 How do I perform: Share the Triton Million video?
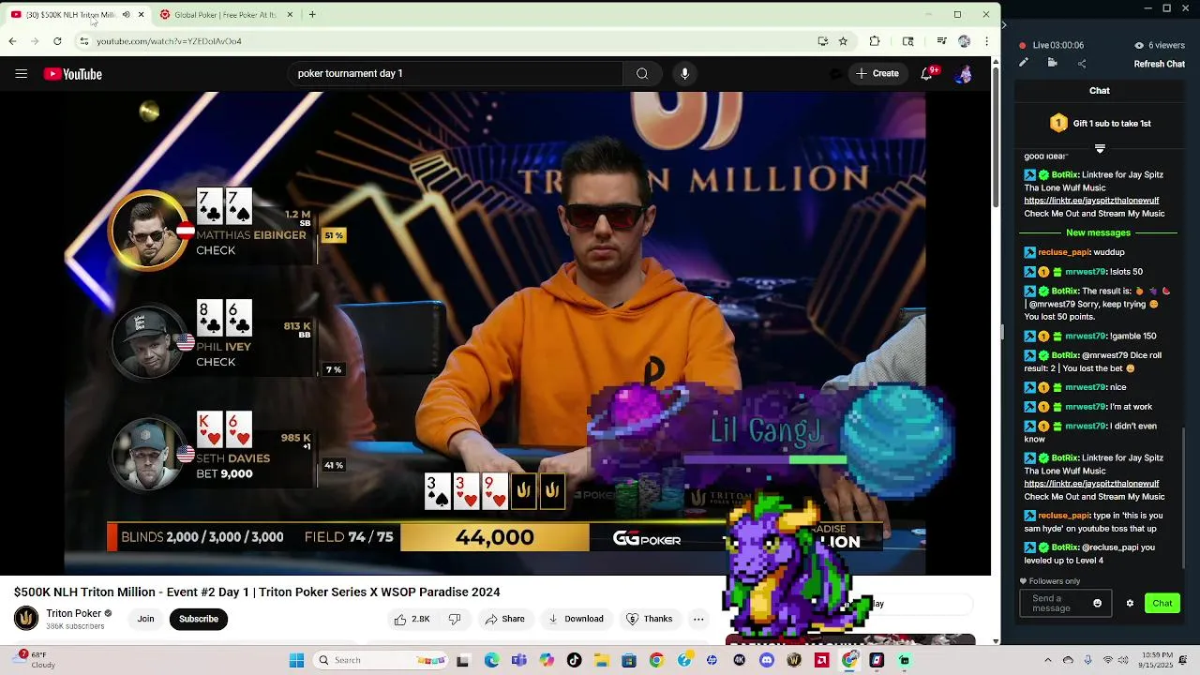[x=504, y=619]
